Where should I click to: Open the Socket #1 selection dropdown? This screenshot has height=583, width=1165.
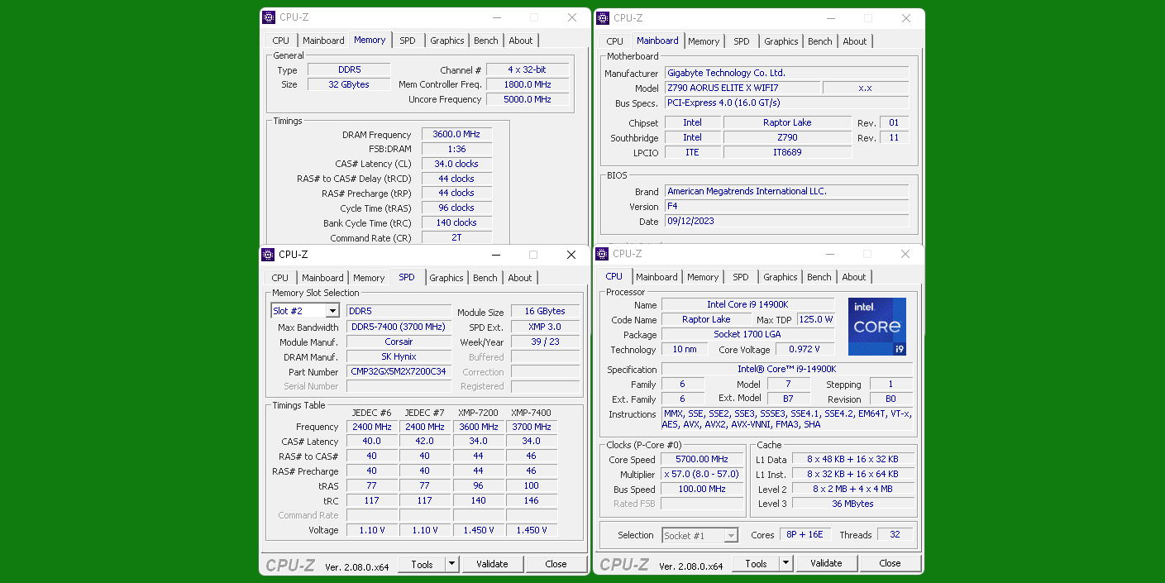730,536
